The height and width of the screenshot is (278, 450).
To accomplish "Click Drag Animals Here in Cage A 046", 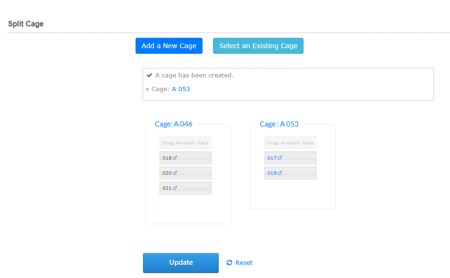I will click(186, 143).
